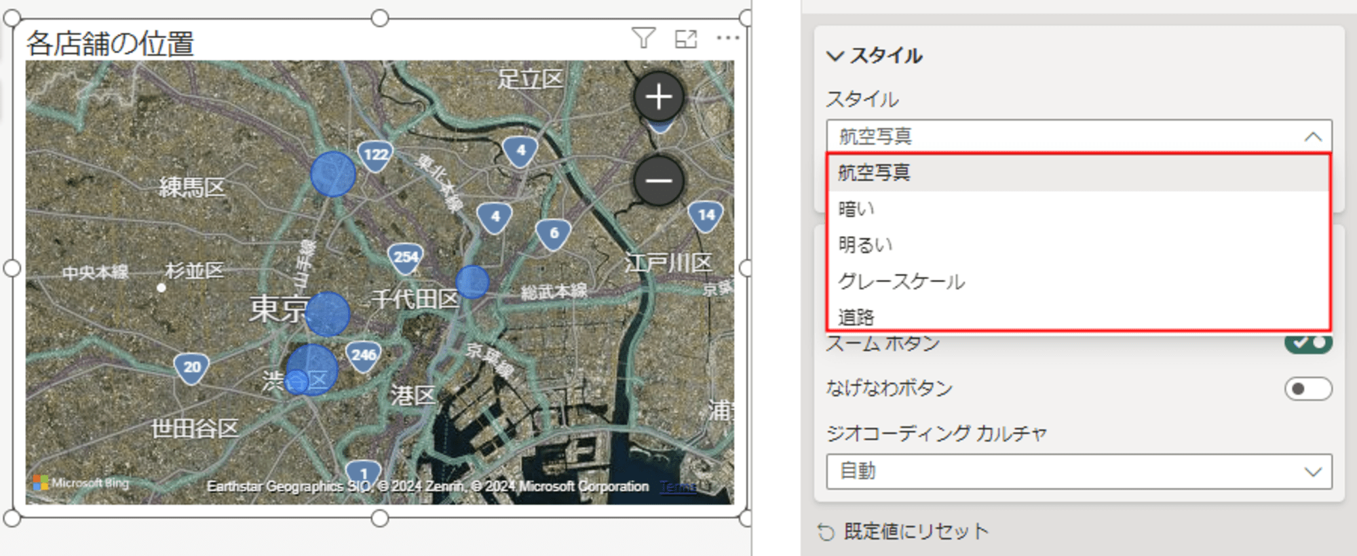Select 明るい map style option
Viewport: 1357px width, 556px height.
pyautogui.click(x=1078, y=245)
